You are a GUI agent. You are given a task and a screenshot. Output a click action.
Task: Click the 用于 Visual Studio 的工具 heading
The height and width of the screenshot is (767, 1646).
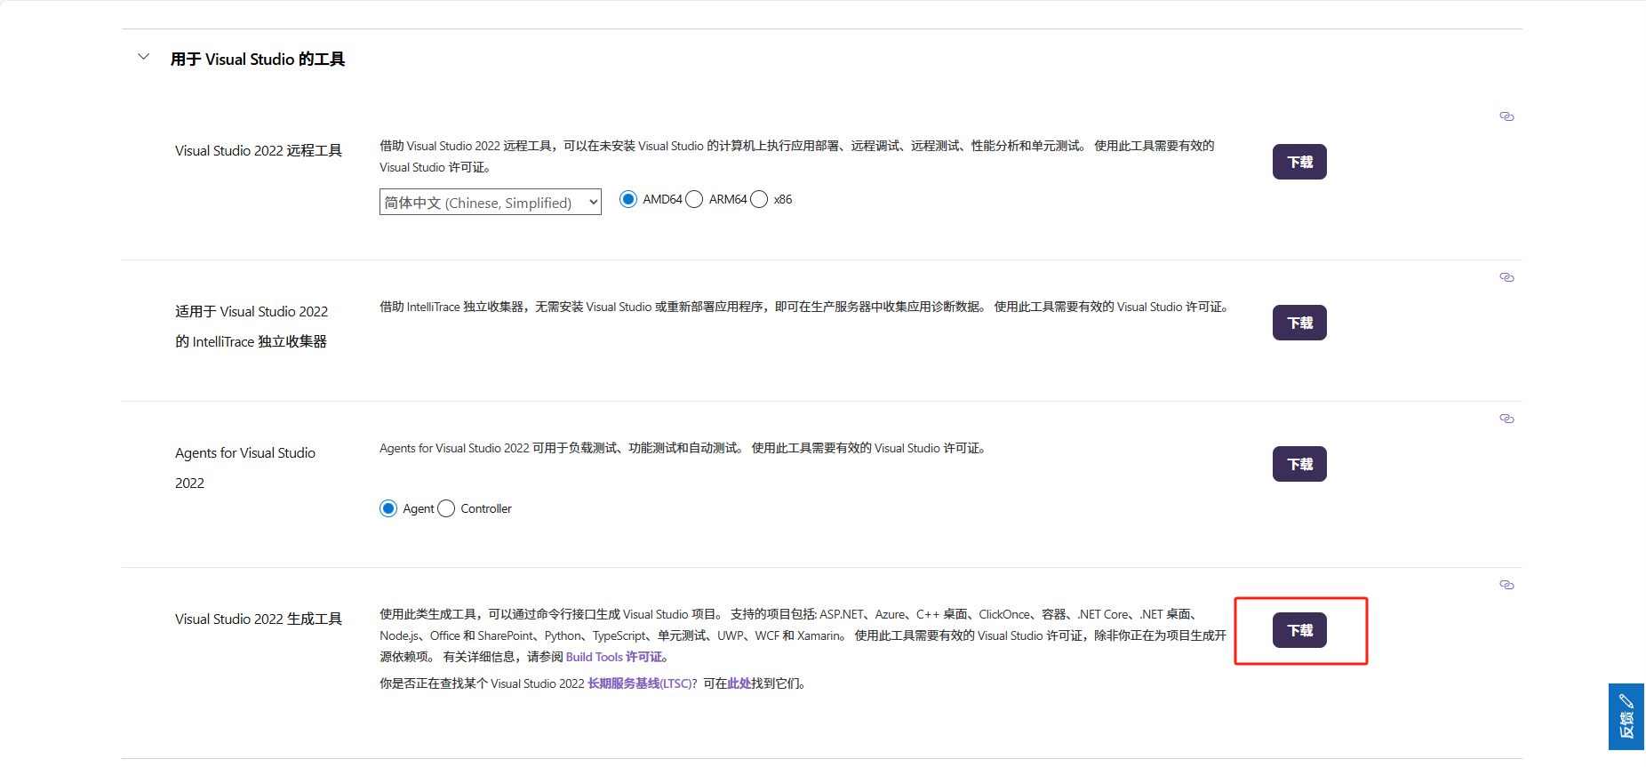[x=258, y=60]
